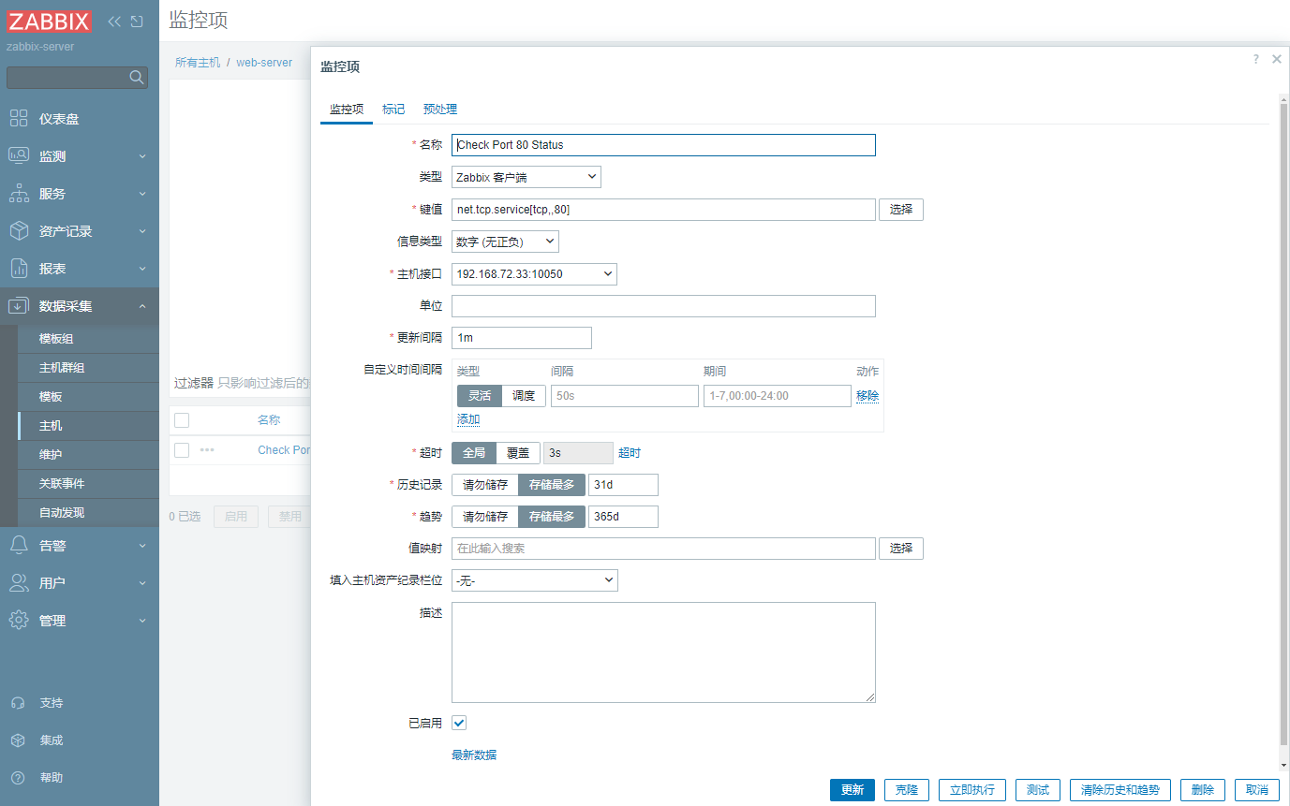Click the 告警 alerts bell icon
This screenshot has height=806, width=1290.
[x=19, y=545]
